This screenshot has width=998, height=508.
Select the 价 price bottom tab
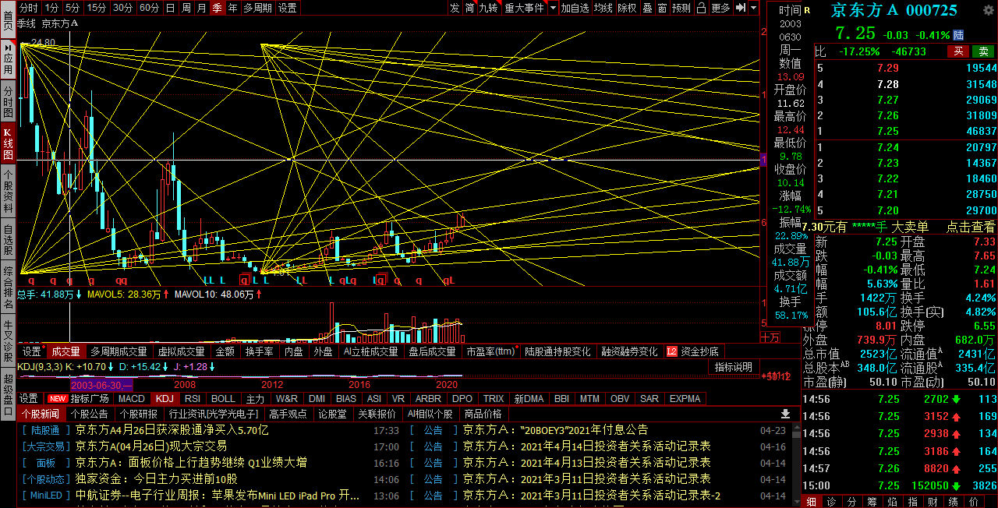[975, 501]
